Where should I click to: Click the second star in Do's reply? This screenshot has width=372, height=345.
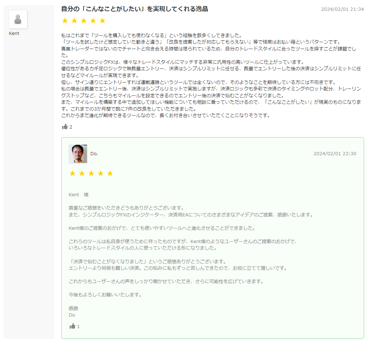click(x=82, y=173)
